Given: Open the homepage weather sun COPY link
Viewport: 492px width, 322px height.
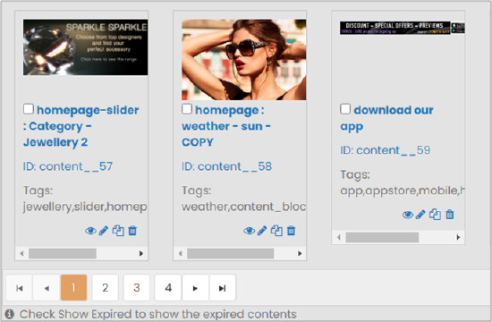Looking at the screenshot, I should pyautogui.click(x=226, y=126).
